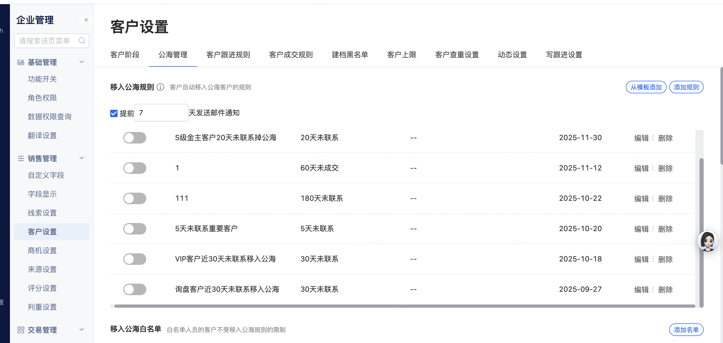Expand the 交易管理 menu chevron

tap(82, 329)
